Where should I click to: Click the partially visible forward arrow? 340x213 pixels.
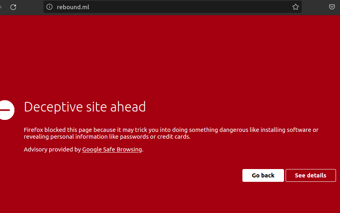(x=1, y=7)
